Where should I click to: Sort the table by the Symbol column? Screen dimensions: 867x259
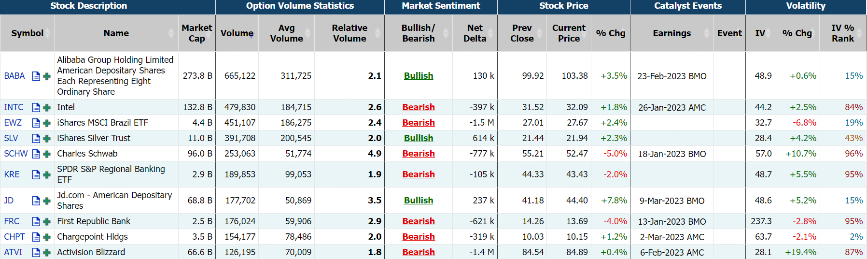(28, 33)
